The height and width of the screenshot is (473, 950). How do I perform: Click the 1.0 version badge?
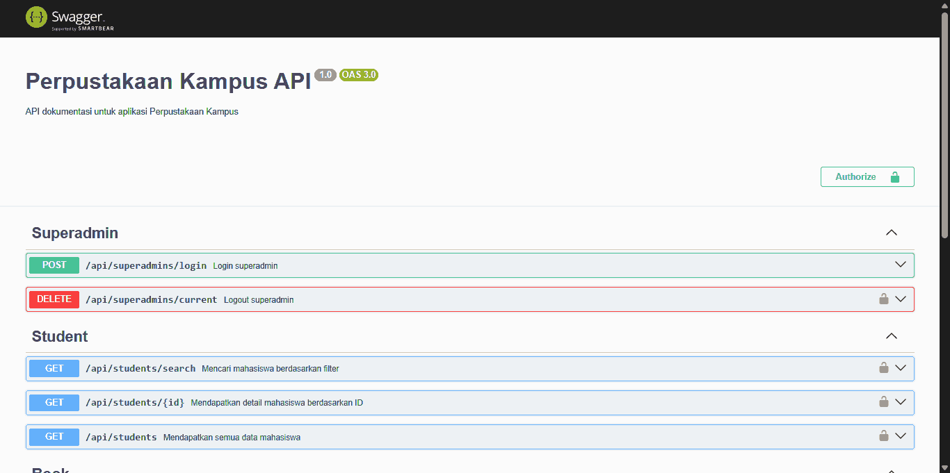(x=325, y=75)
